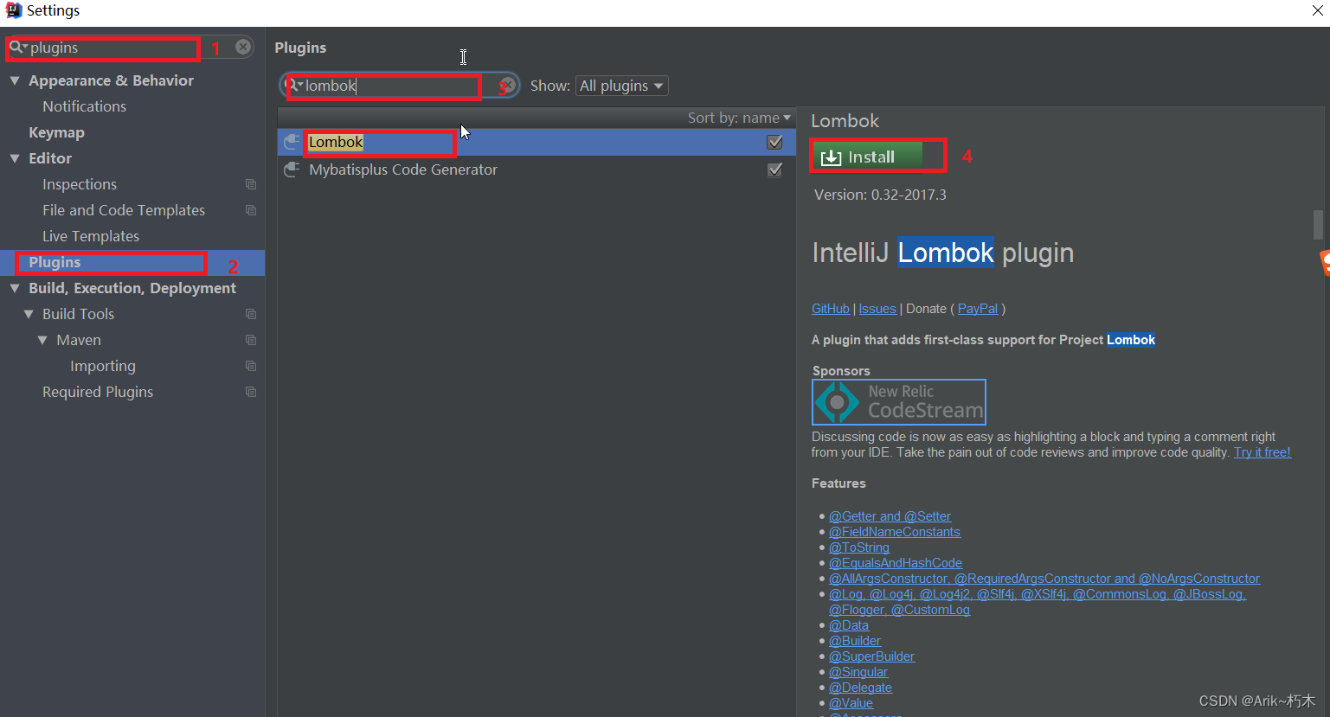Close the Settings window
The height and width of the screenshot is (717, 1330).
pos(1317,10)
